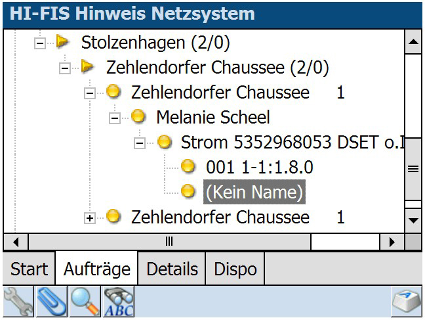
Task: Collapse the Strom 5352968053 node
Action: click(140, 143)
